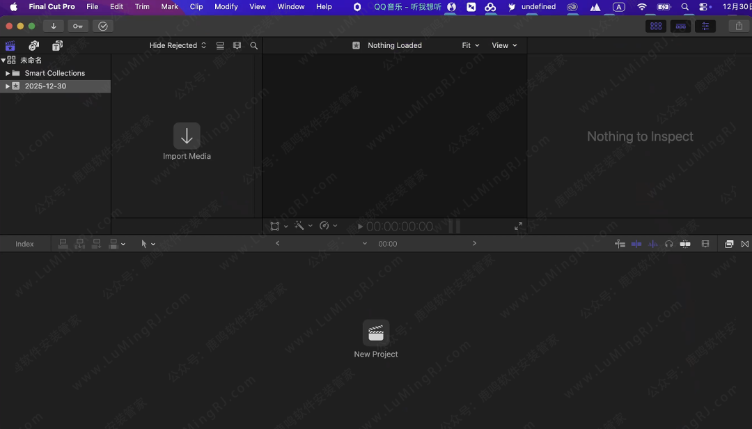The height and width of the screenshot is (429, 752).
Task: Open the Hide Rejected filter dropdown
Action: [178, 46]
